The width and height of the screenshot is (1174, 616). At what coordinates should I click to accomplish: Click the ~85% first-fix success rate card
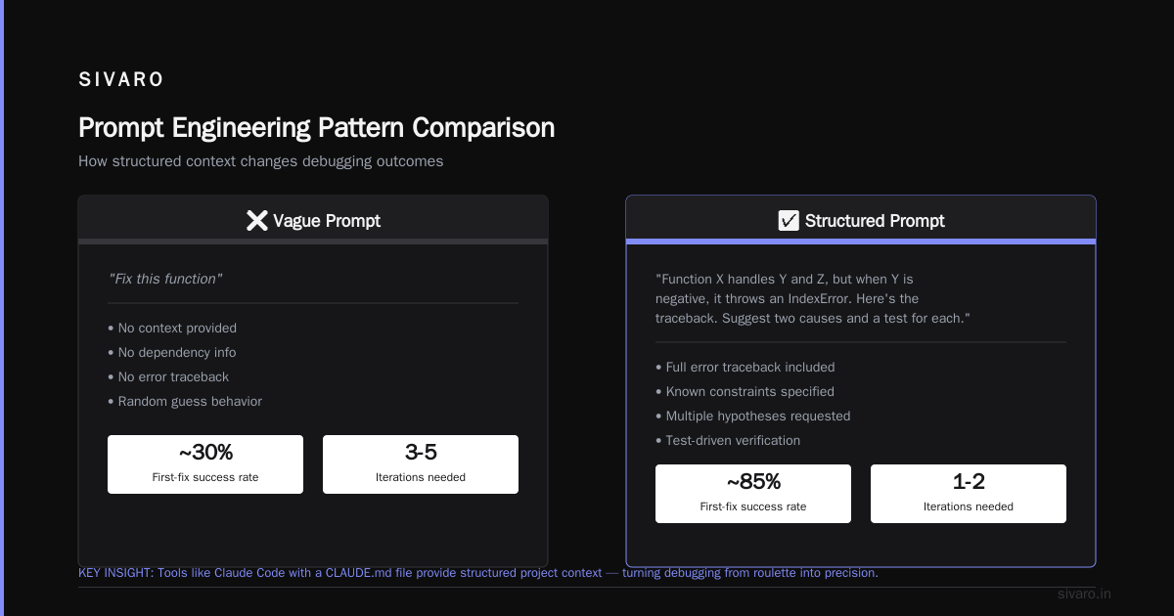(x=753, y=494)
